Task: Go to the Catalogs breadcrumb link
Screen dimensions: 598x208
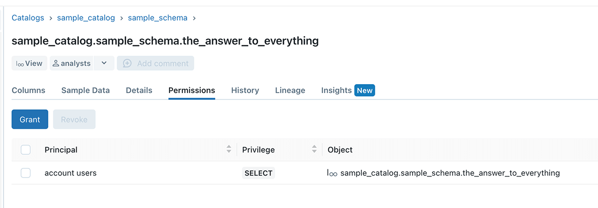Action: [x=28, y=18]
